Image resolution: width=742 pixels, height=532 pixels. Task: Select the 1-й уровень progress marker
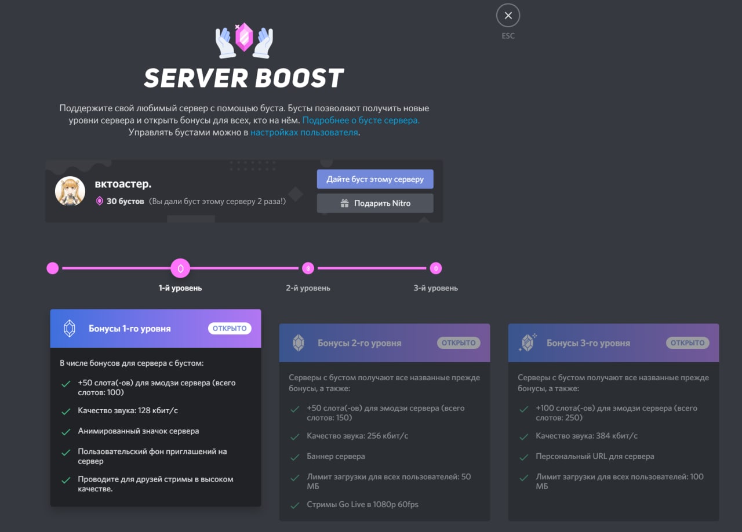(x=180, y=268)
